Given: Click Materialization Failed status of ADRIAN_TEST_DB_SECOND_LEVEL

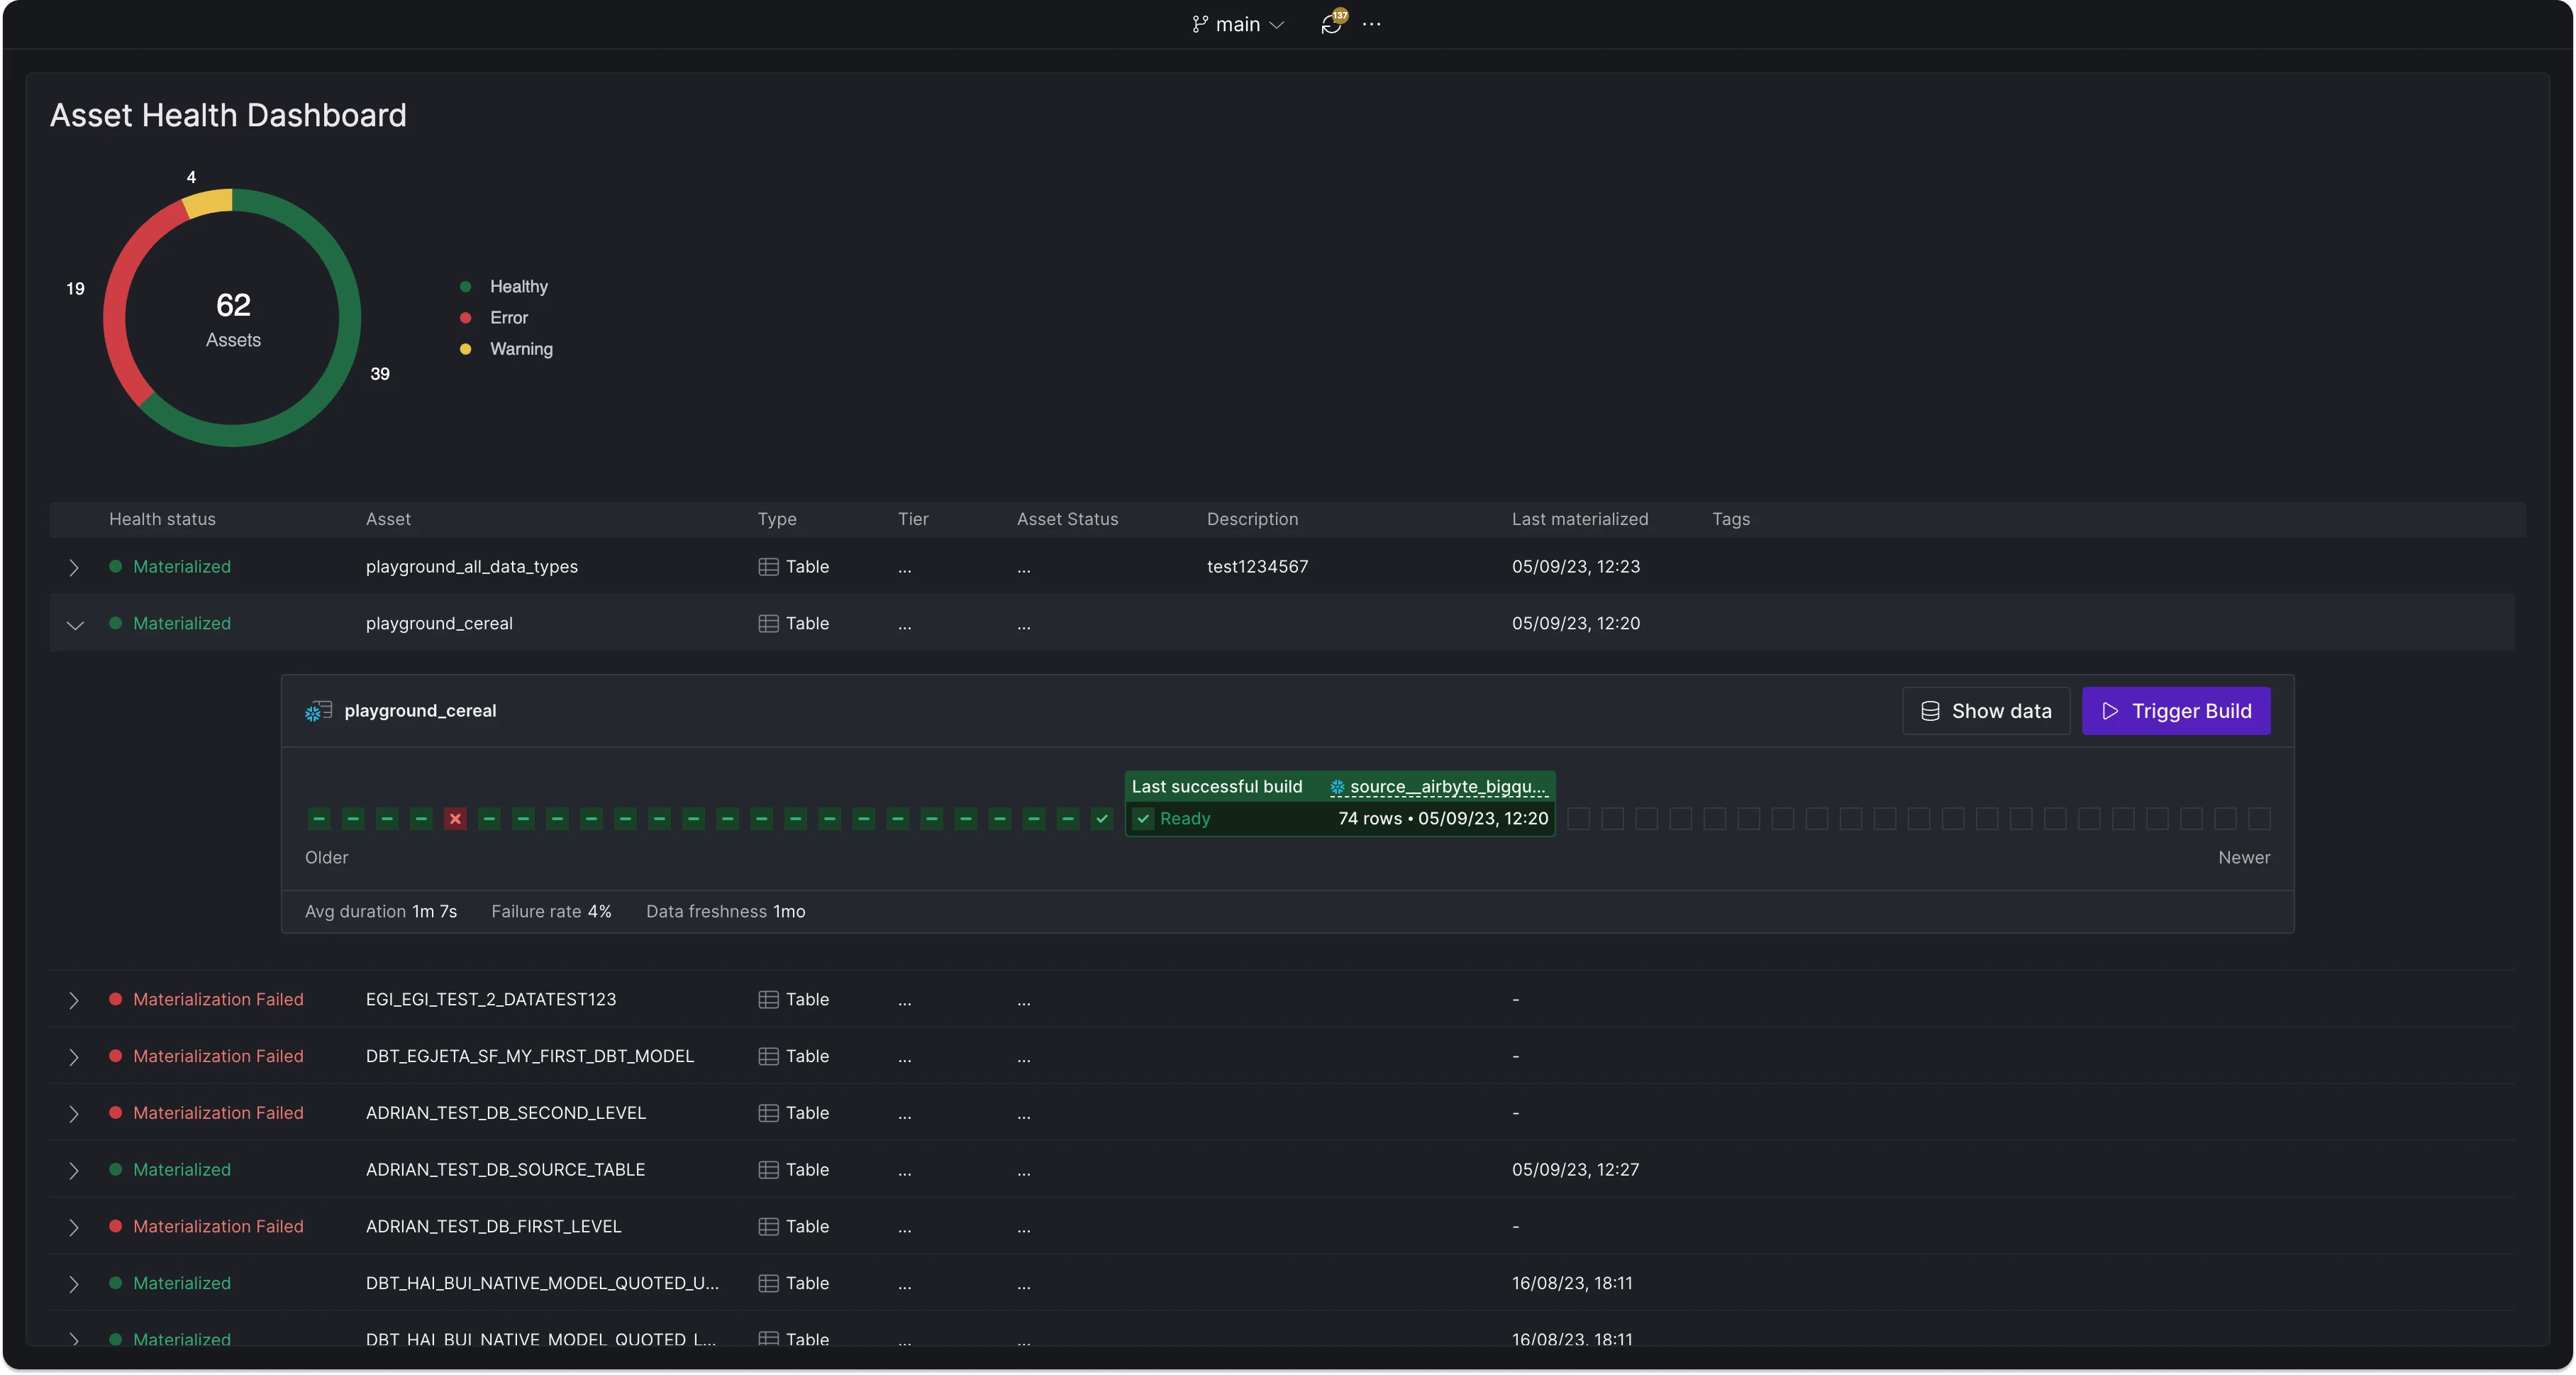Looking at the screenshot, I should click(218, 1113).
